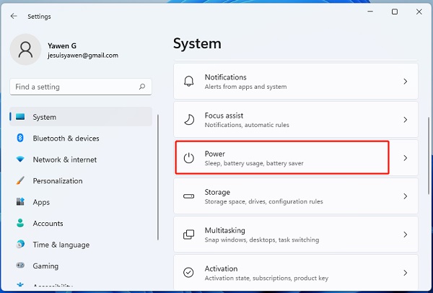Click the Find a setting search box
The width and height of the screenshot is (433, 293).
[x=81, y=87]
